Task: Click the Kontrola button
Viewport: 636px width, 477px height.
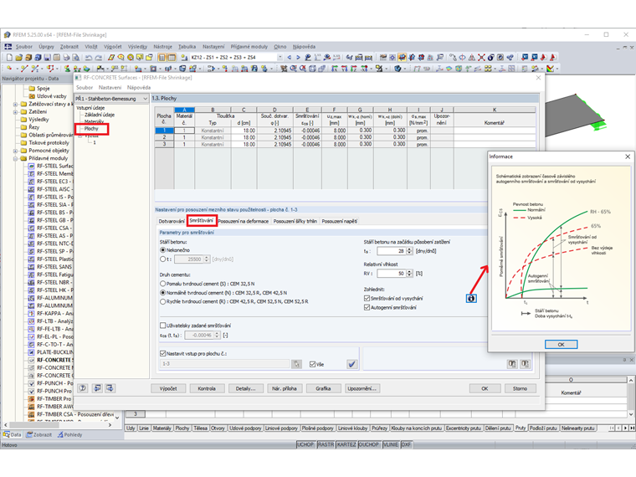Action: point(207,388)
